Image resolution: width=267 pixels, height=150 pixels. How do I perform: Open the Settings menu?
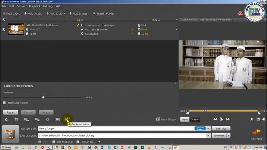pos(48,6)
